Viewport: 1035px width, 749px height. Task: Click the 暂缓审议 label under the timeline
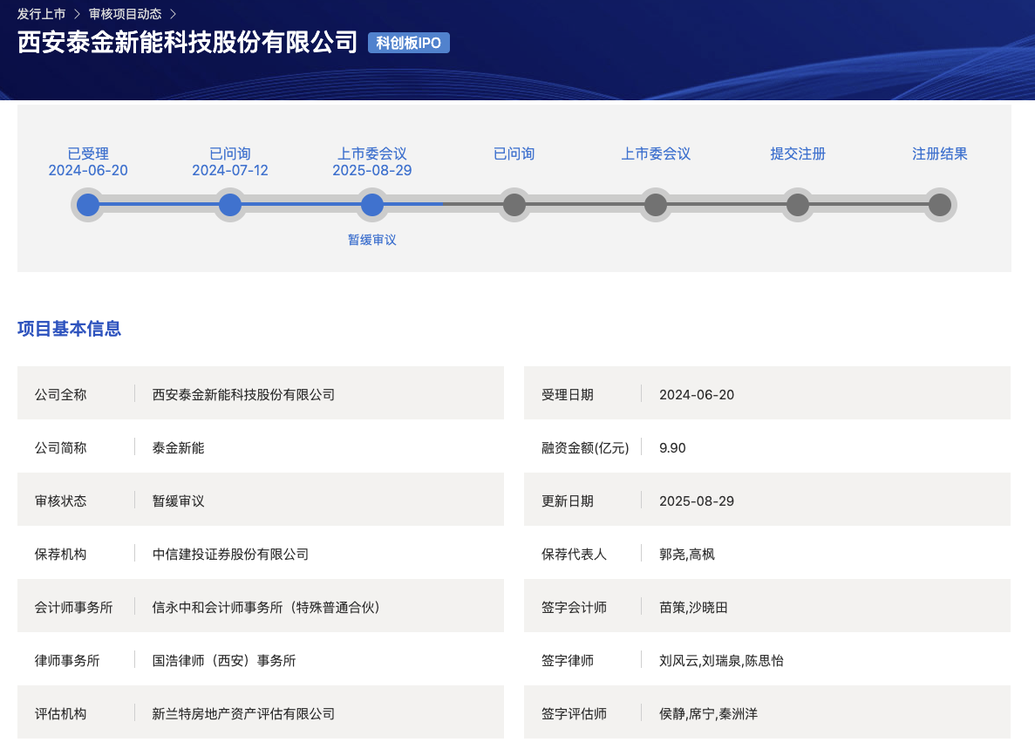[x=372, y=240]
